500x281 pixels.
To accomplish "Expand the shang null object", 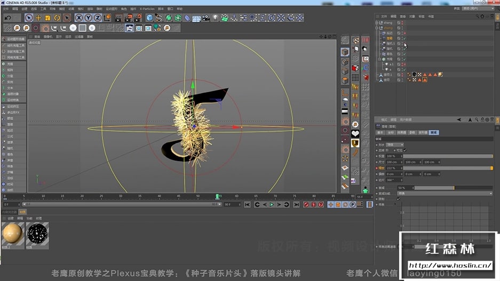I will click(x=377, y=22).
